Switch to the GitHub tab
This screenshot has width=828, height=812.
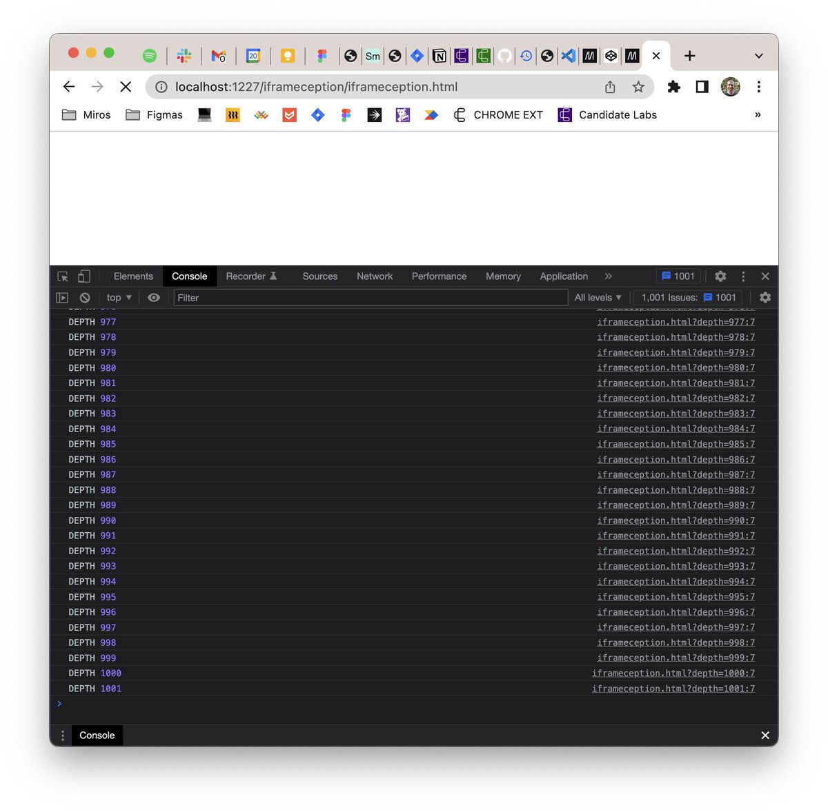[x=505, y=56]
